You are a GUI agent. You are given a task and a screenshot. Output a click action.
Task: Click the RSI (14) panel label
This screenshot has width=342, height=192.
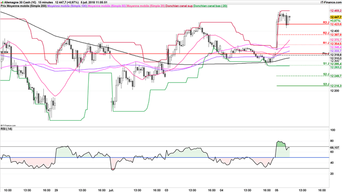tap(7, 129)
